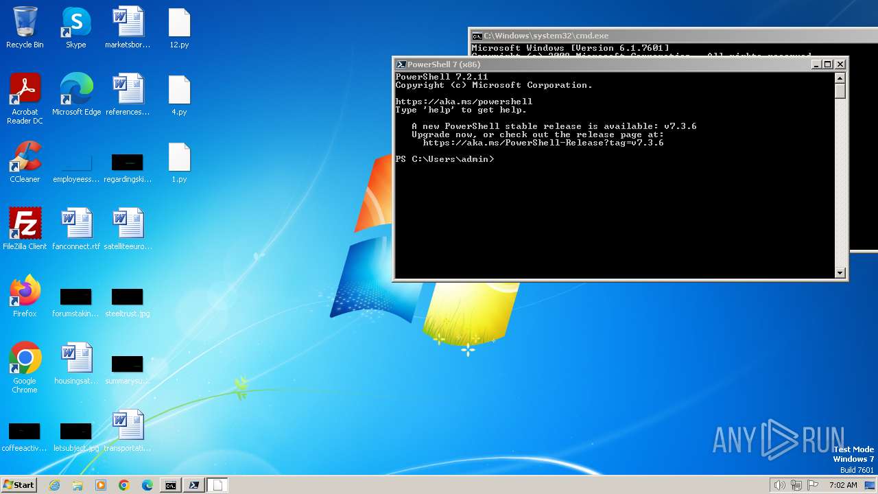Image resolution: width=878 pixels, height=494 pixels.
Task: Open FileZilla Client shortcut
Action: tap(25, 229)
